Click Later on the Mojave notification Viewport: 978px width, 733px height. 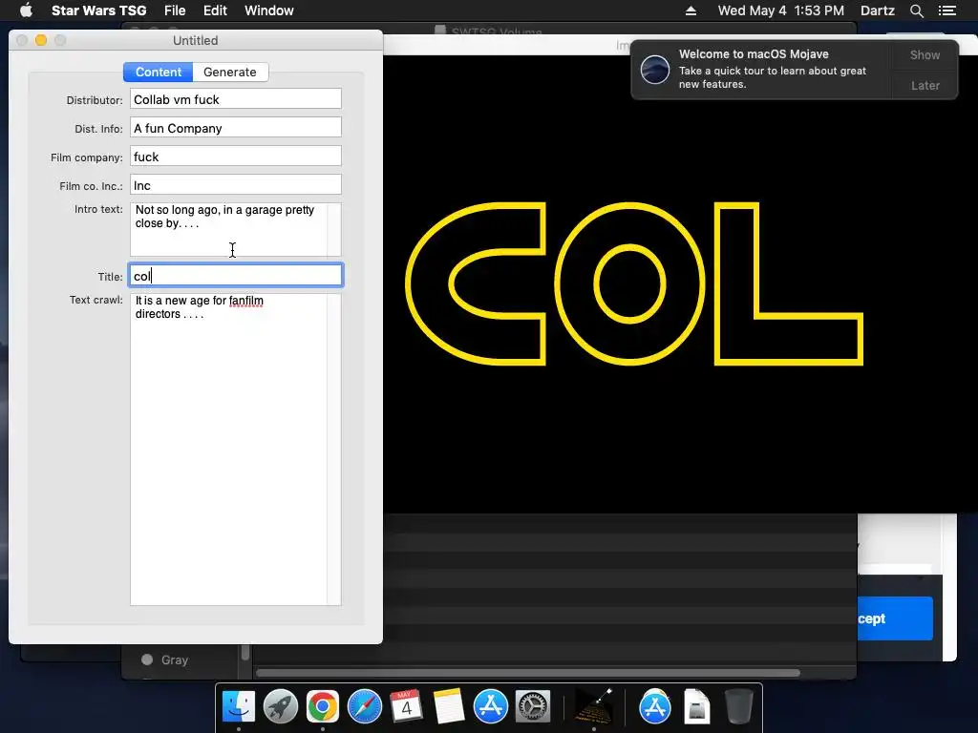click(x=925, y=85)
